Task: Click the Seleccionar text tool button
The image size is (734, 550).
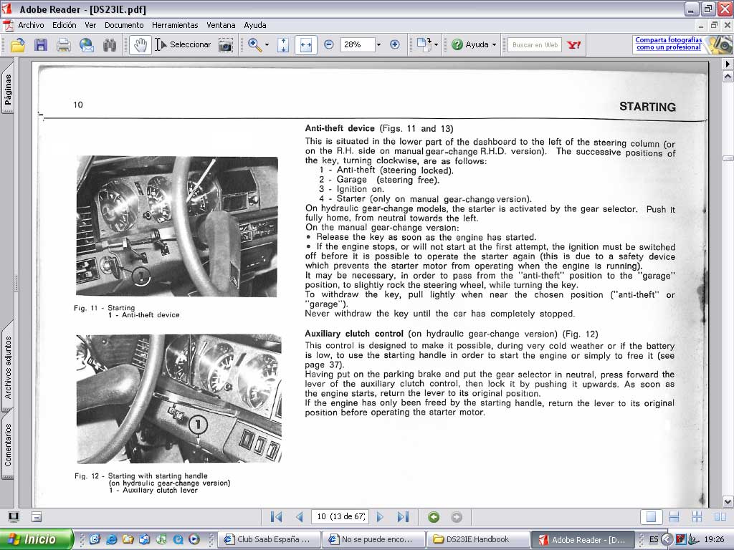Action: tap(183, 45)
